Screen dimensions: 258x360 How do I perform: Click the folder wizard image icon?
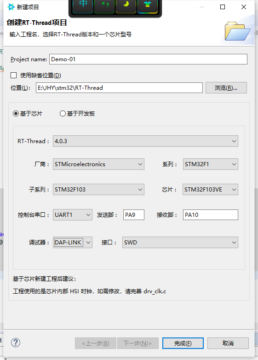pyautogui.click(x=237, y=31)
